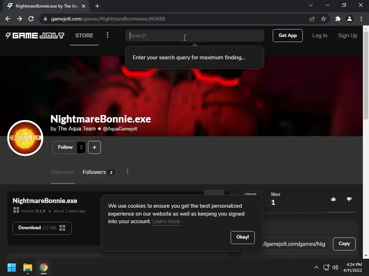Click the Download button

tap(42, 228)
